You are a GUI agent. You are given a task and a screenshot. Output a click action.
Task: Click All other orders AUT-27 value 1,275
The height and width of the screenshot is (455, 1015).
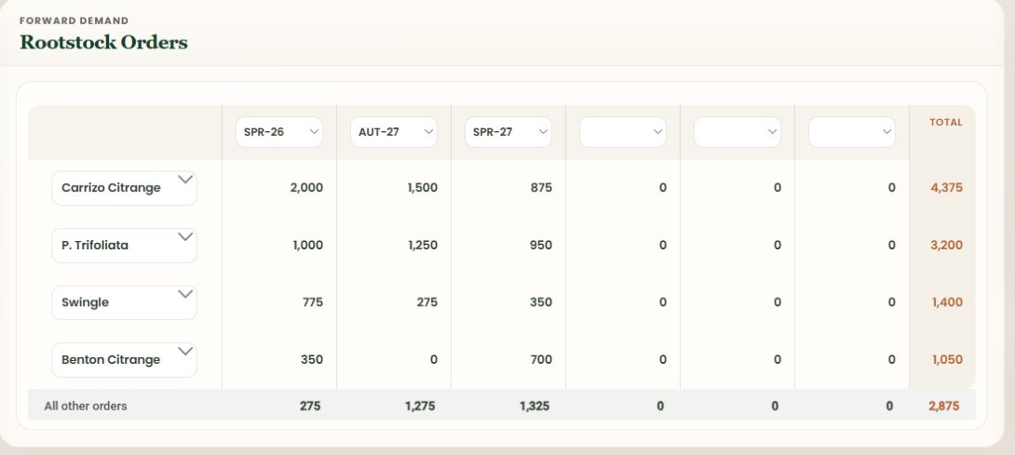click(420, 407)
